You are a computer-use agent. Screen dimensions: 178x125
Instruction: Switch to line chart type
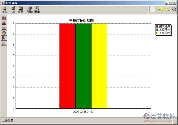coord(4,28)
